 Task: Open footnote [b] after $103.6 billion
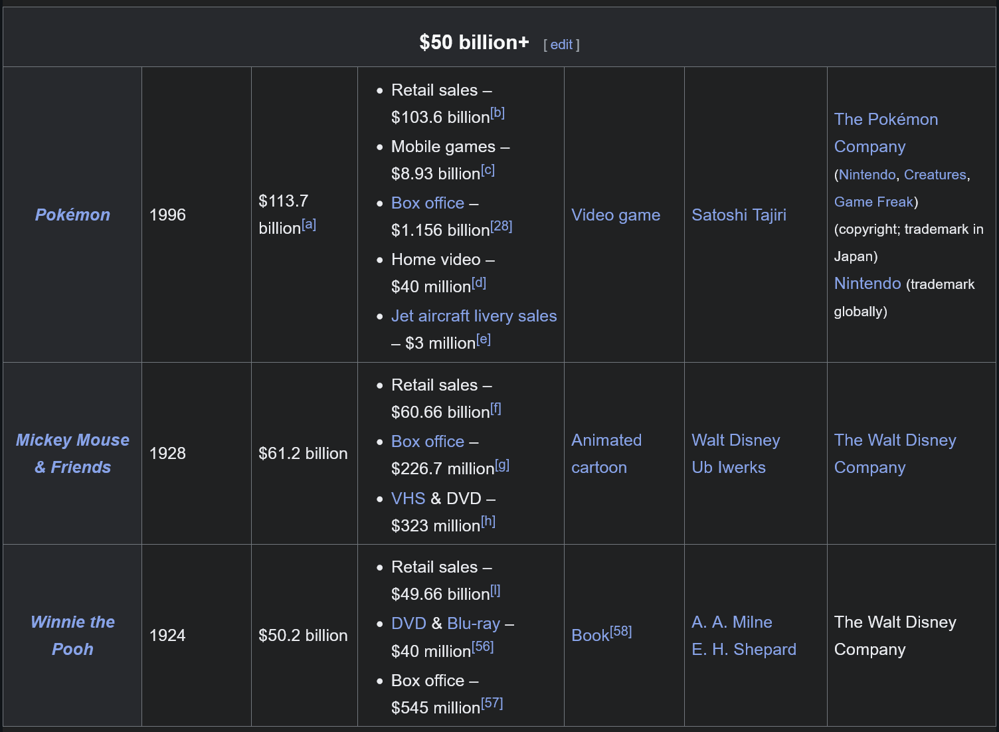click(498, 113)
